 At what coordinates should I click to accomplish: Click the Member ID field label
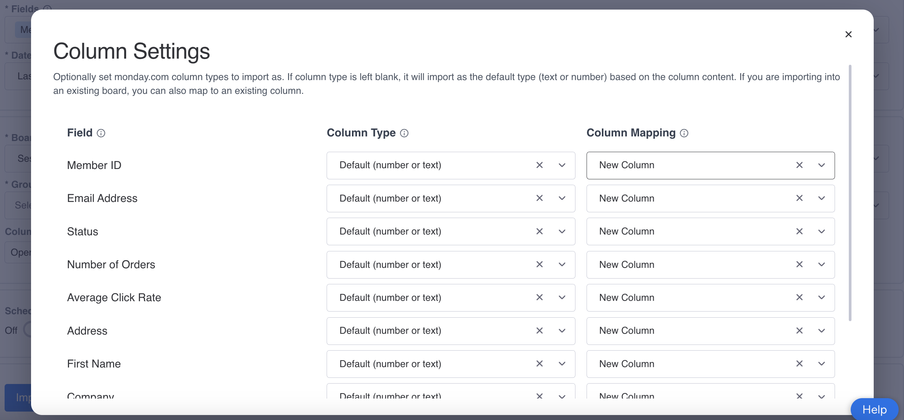94,165
